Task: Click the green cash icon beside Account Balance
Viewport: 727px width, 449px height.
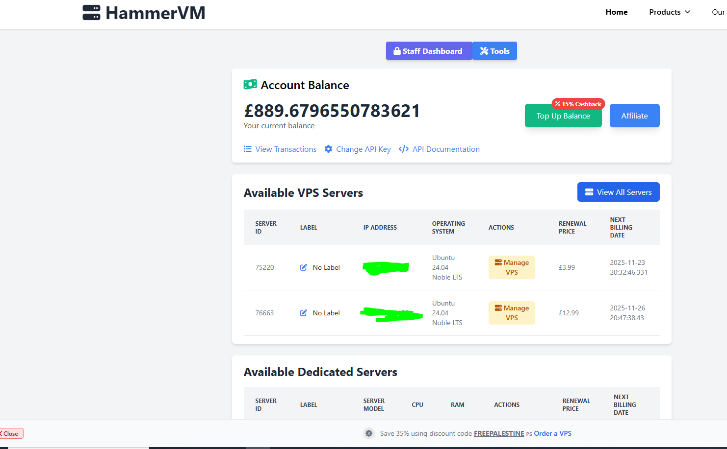Action: tap(250, 85)
